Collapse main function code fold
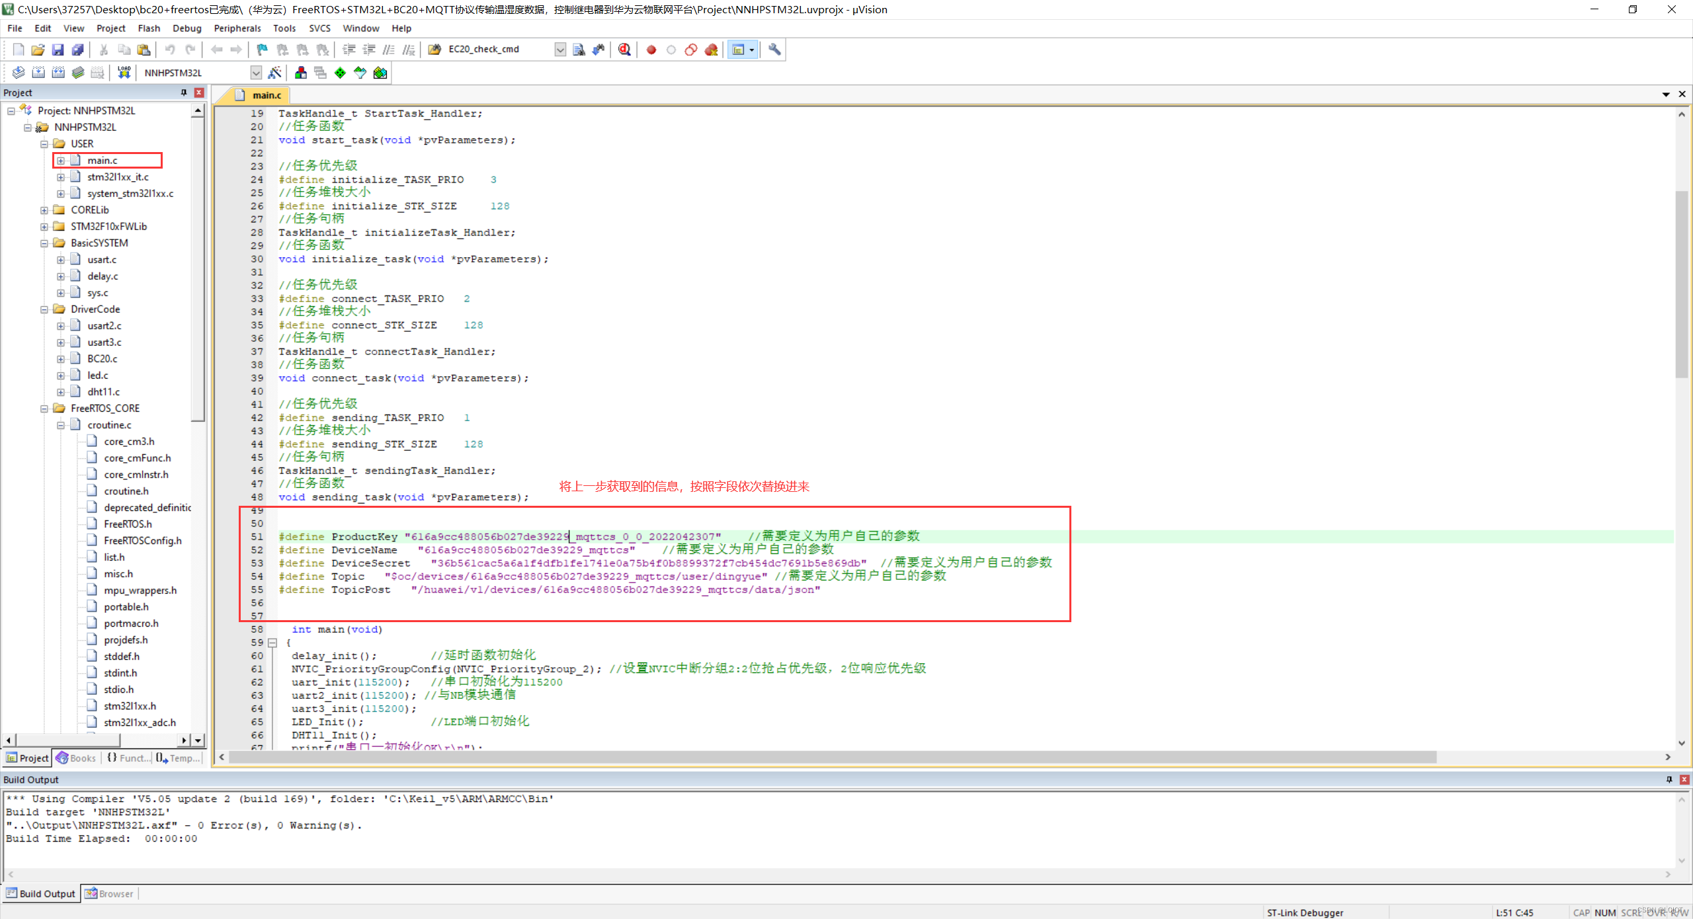1693x919 pixels. click(x=272, y=643)
